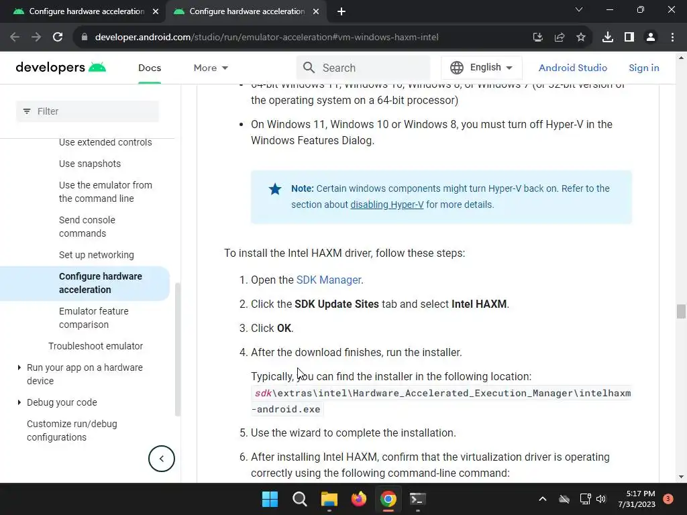Image resolution: width=687 pixels, height=515 pixels.
Task: Open the disabling Hyper-V link
Action: tap(387, 205)
